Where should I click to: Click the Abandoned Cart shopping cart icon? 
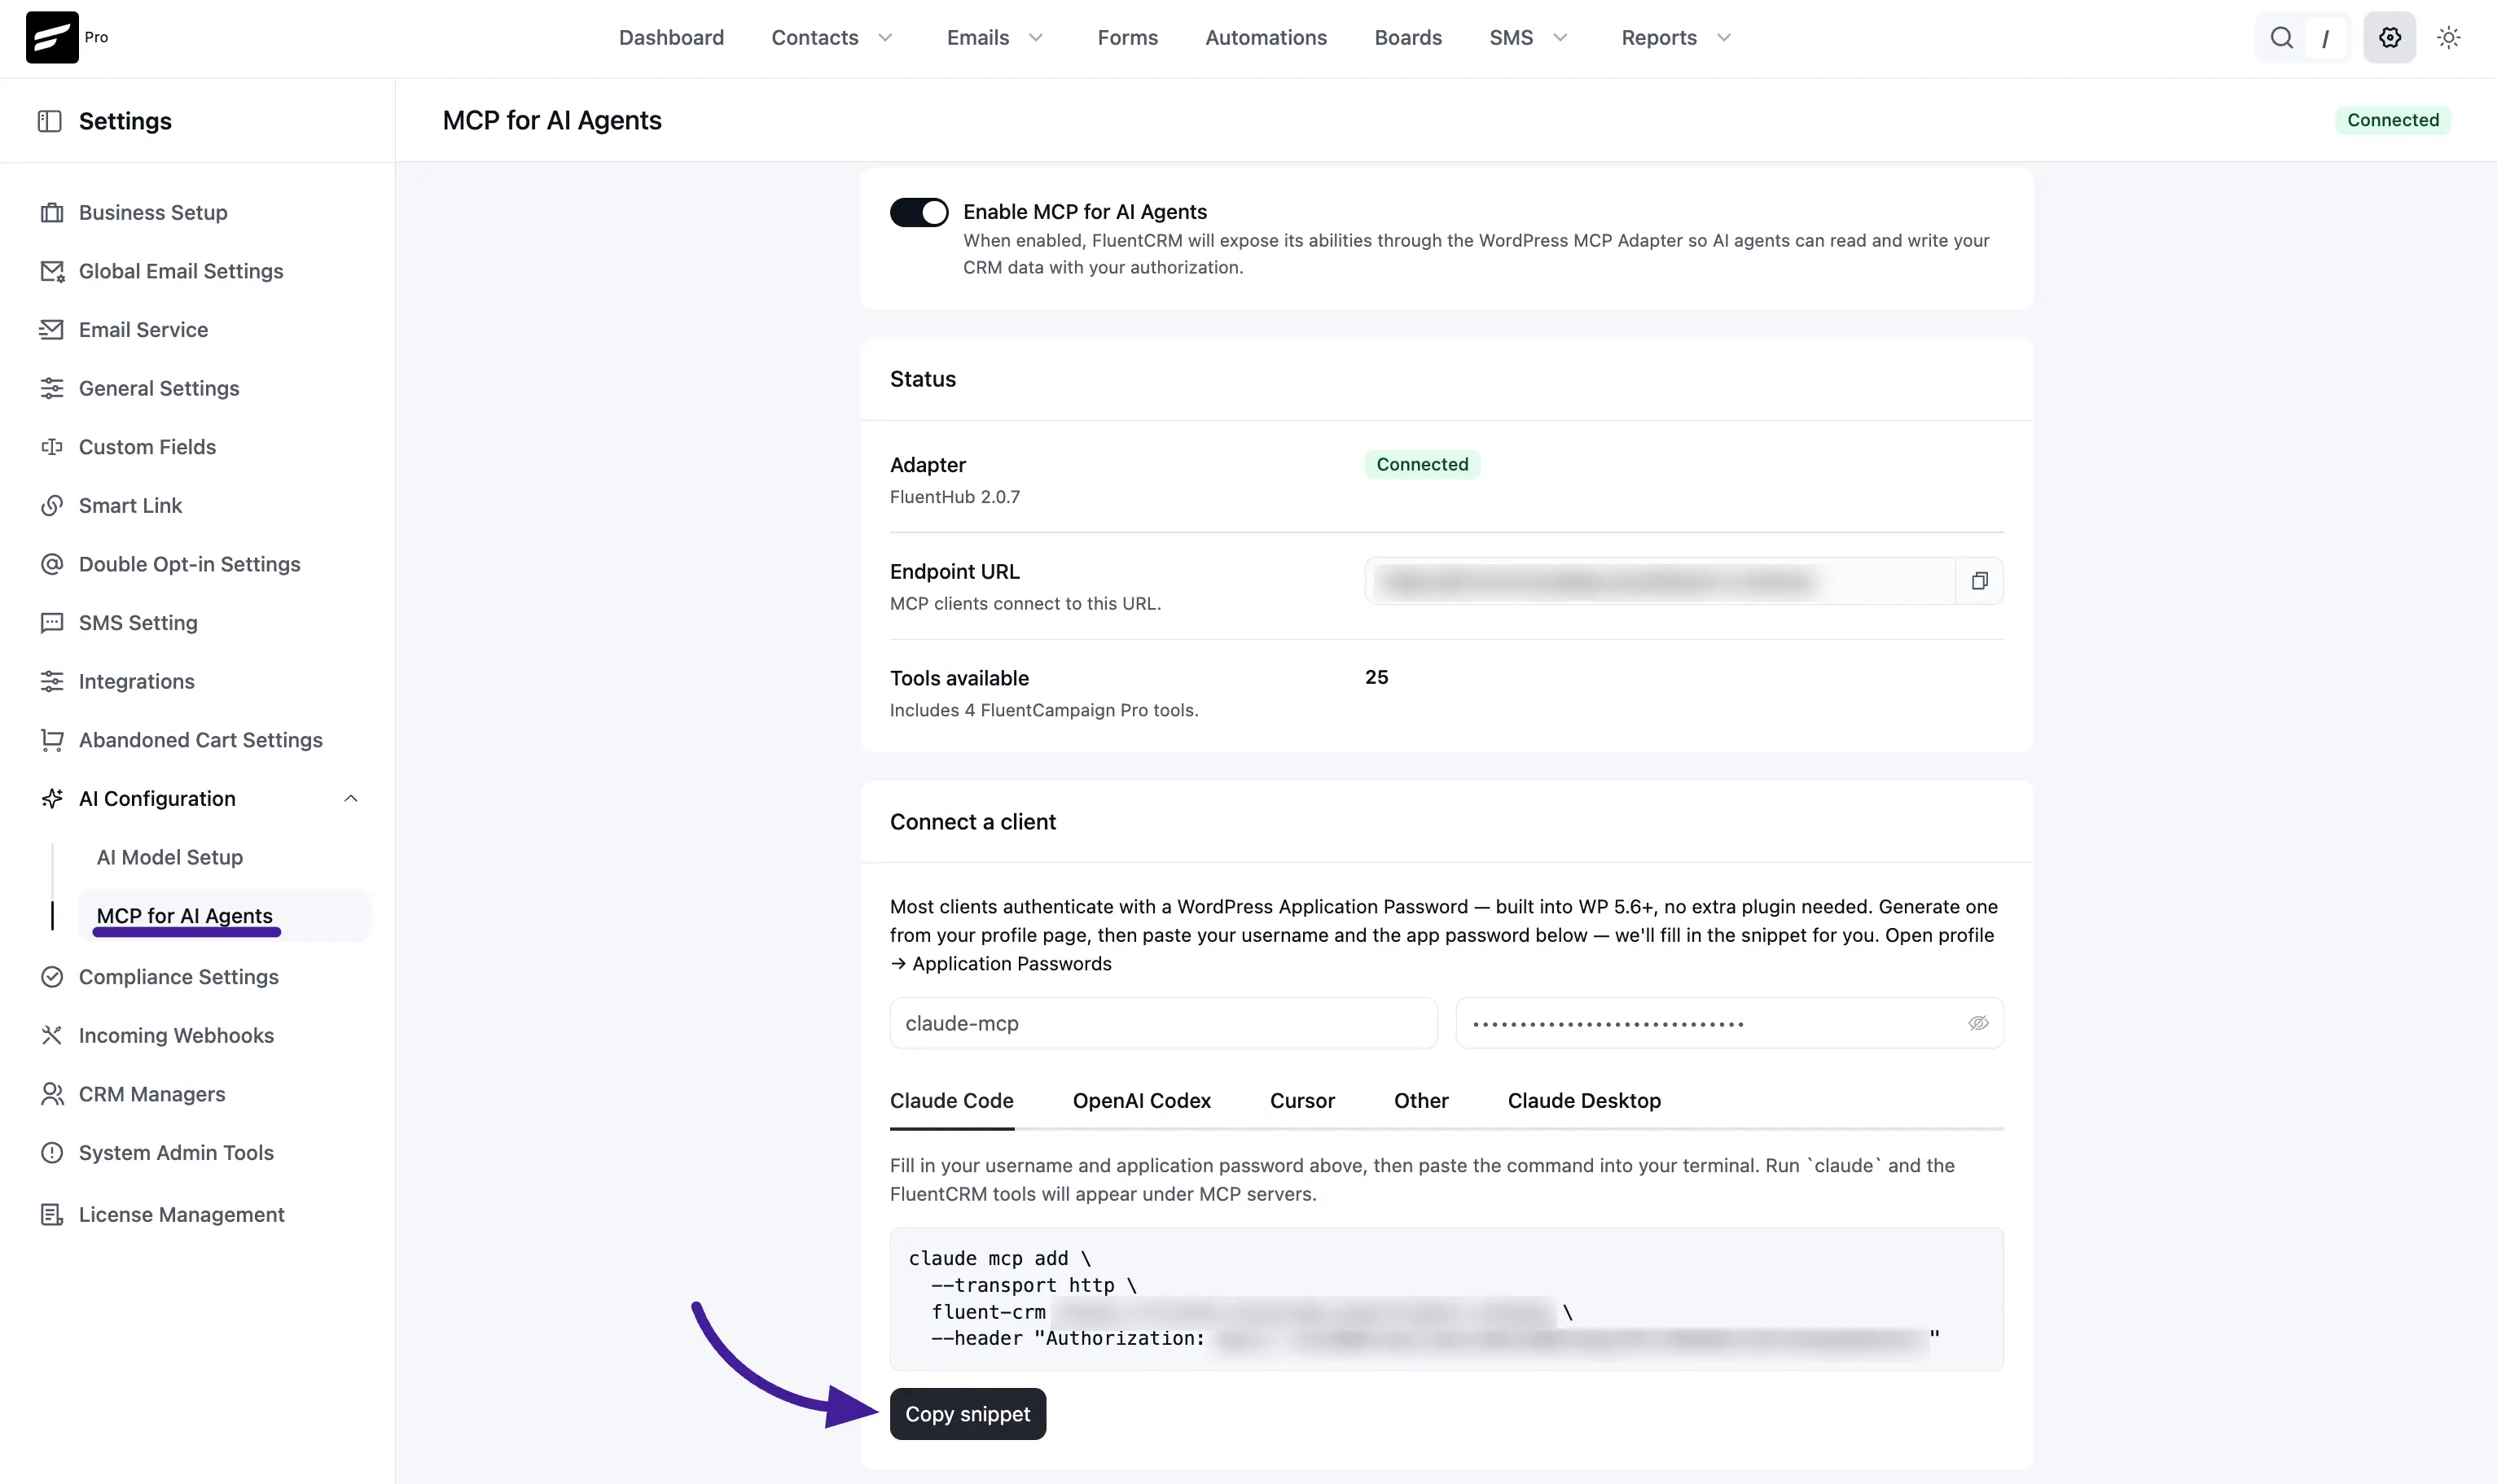coord(52,740)
